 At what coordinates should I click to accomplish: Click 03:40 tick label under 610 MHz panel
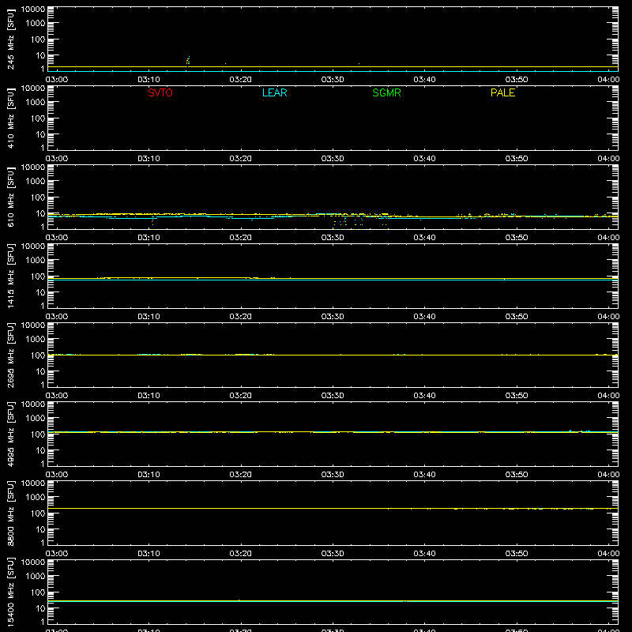pyautogui.click(x=424, y=238)
